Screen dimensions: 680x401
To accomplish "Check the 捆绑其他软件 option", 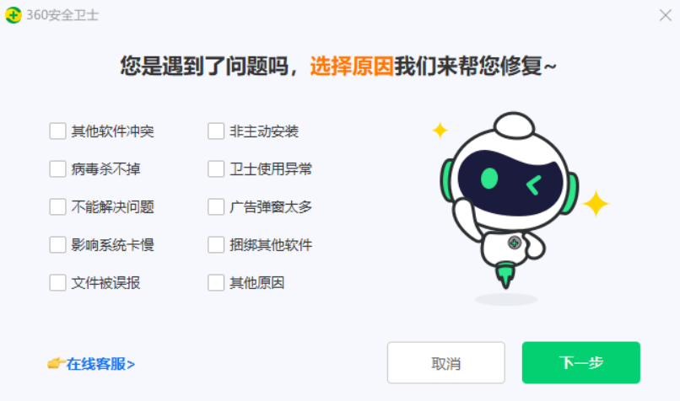I will [215, 244].
